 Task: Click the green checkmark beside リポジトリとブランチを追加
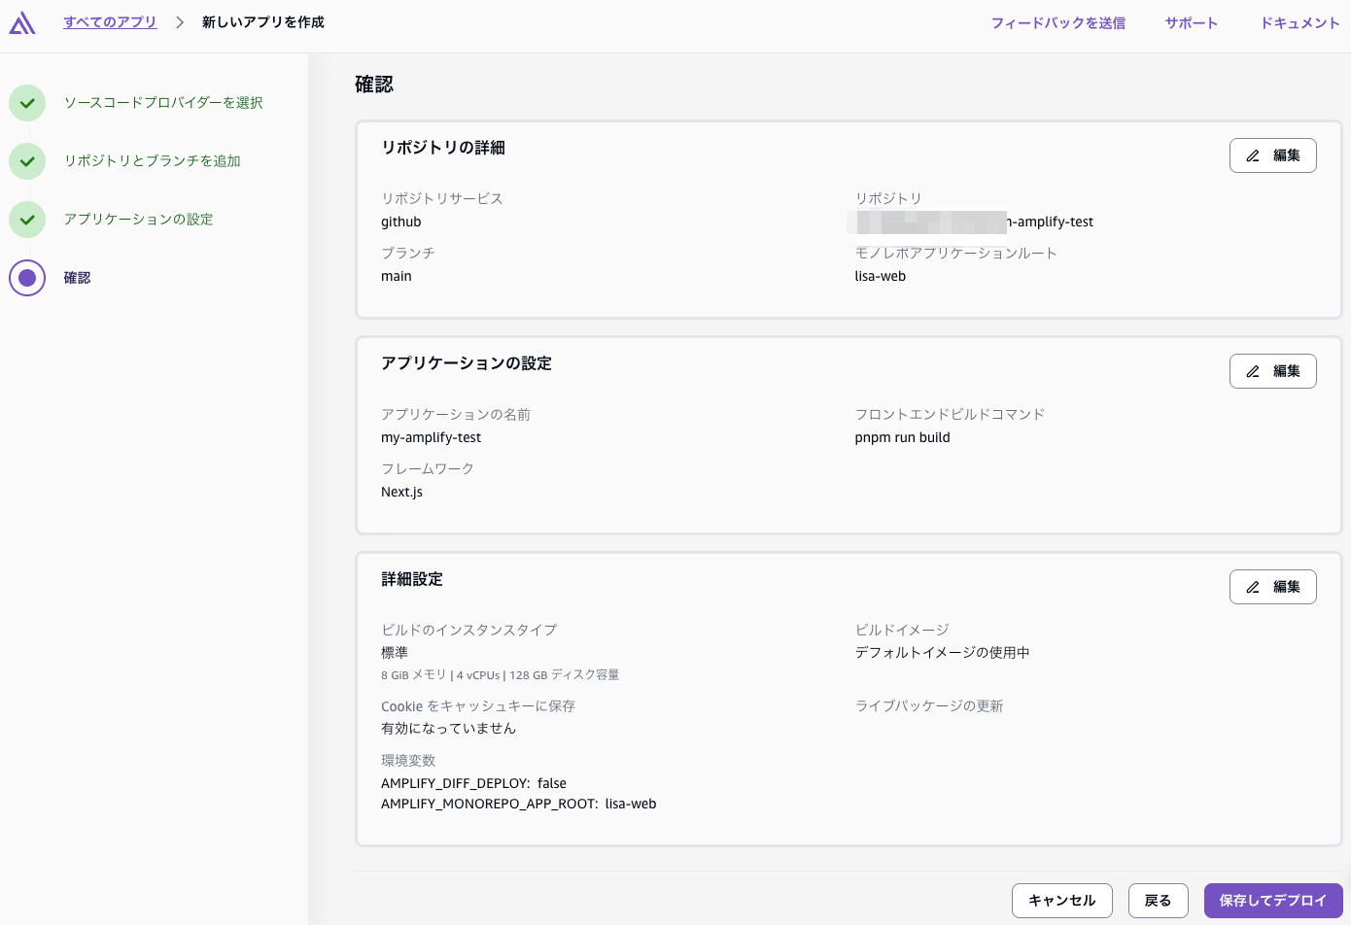[27, 160]
